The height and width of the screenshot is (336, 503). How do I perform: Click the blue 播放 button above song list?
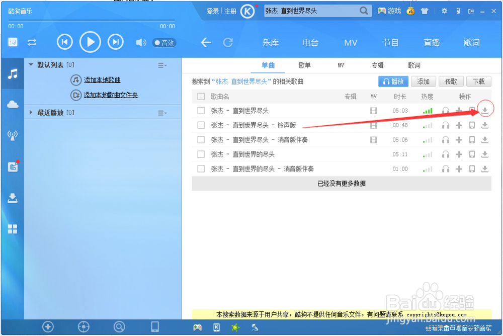point(393,81)
